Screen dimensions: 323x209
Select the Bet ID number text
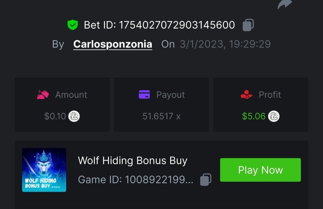pyautogui.click(x=177, y=25)
